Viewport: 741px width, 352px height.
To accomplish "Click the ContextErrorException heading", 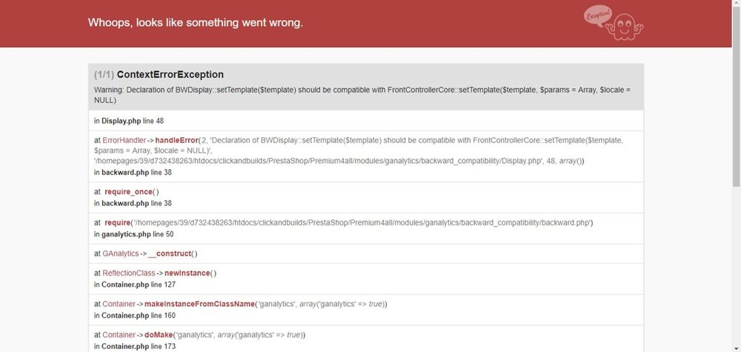I will point(170,75).
